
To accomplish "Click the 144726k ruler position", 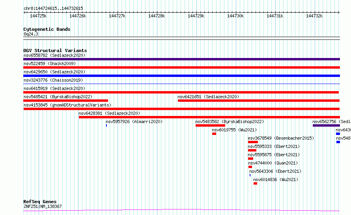I will click(78, 16).
